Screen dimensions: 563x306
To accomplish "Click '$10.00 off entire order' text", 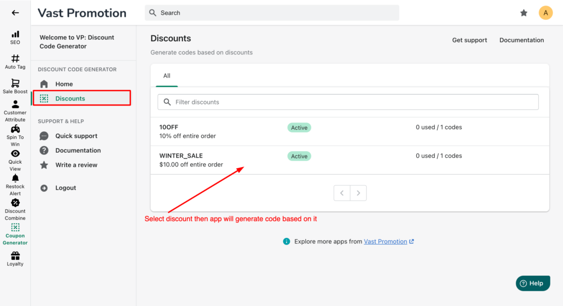I will [x=191, y=165].
